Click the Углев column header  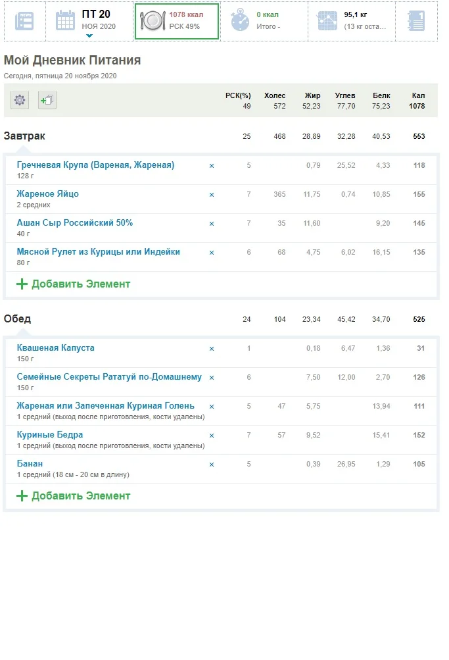345,95
